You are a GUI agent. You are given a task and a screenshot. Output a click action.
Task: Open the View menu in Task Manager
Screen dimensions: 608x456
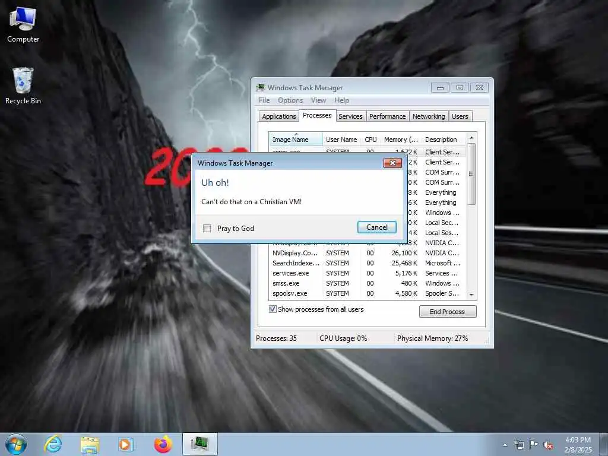point(318,100)
